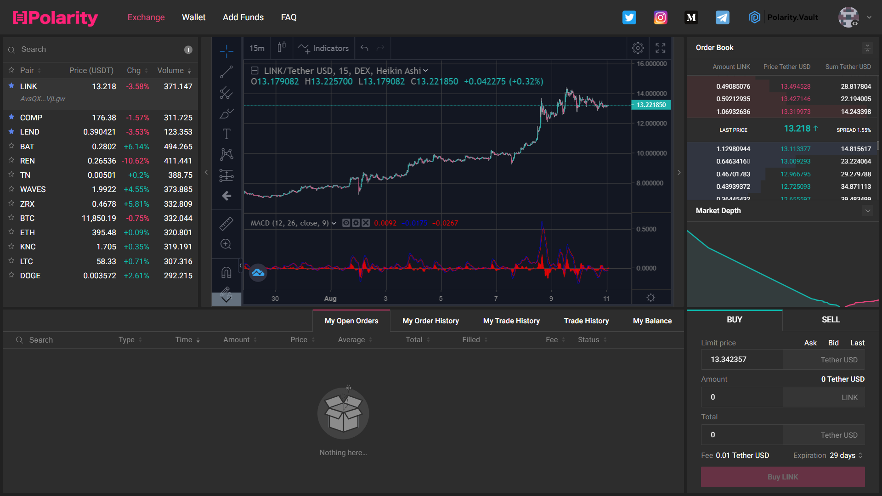Screen dimensions: 882x496
Task: Favorite the REN pair star
Action: 11,160
